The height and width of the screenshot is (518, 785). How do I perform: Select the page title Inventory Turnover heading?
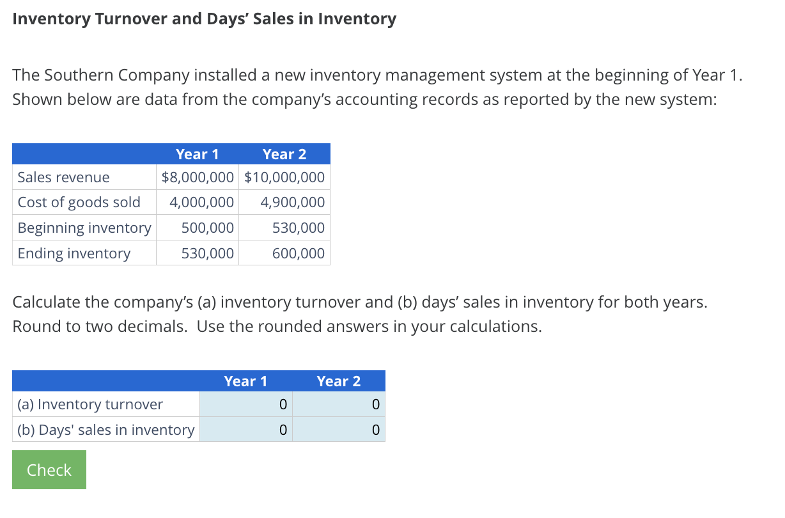(205, 19)
